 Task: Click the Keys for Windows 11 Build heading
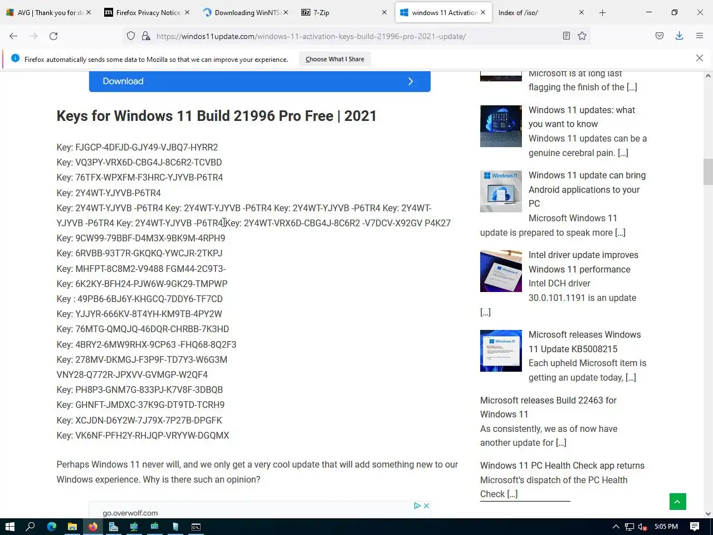click(216, 116)
